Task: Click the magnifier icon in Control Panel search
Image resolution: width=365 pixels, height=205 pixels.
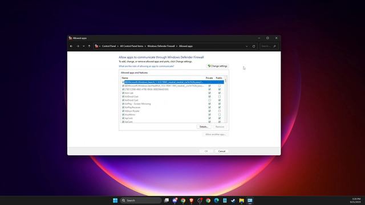Action: (275, 46)
